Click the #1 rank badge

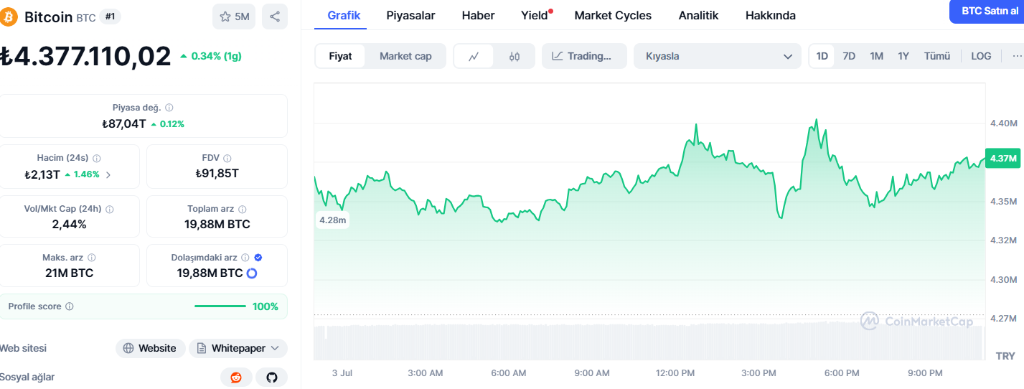pyautogui.click(x=110, y=17)
